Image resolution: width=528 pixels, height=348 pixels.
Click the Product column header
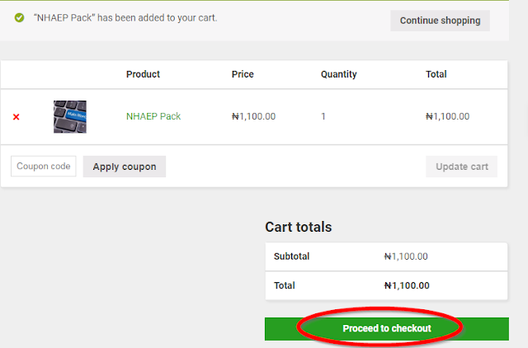click(x=143, y=74)
